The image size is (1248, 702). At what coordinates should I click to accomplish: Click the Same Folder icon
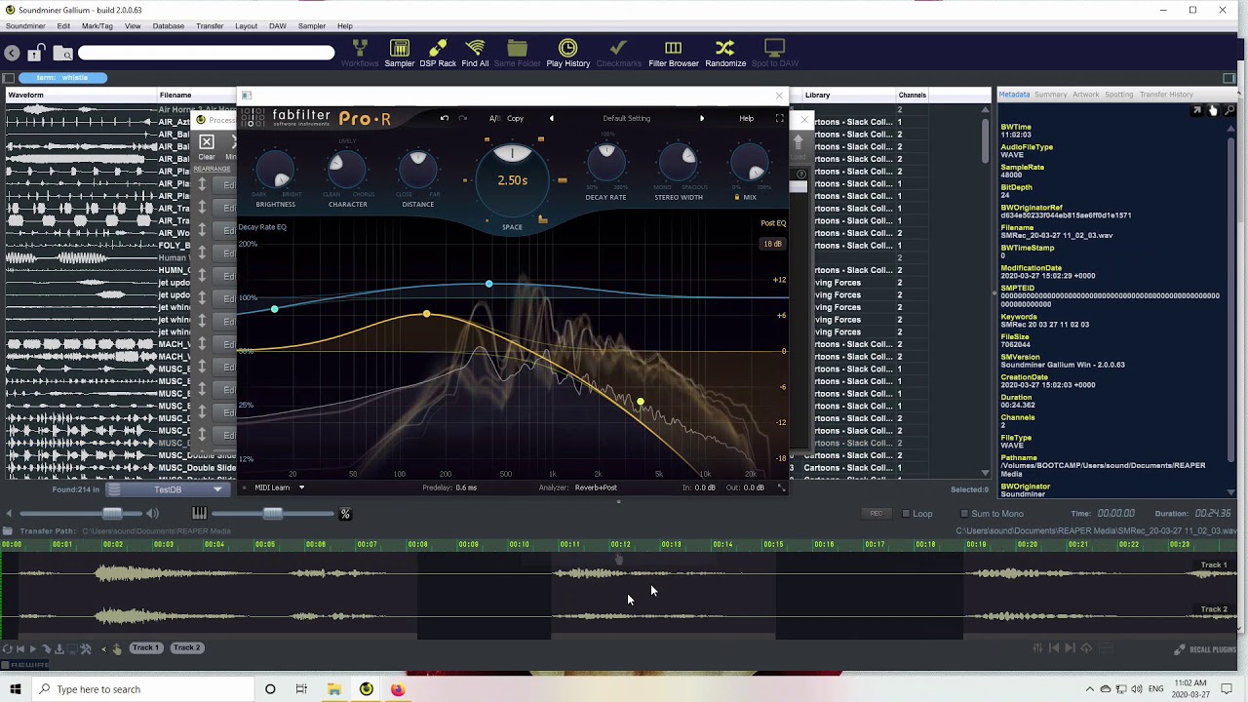(517, 54)
